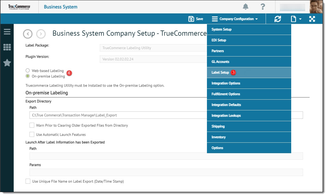Click the Save disk icon
327x196 pixels.
pos(191,19)
